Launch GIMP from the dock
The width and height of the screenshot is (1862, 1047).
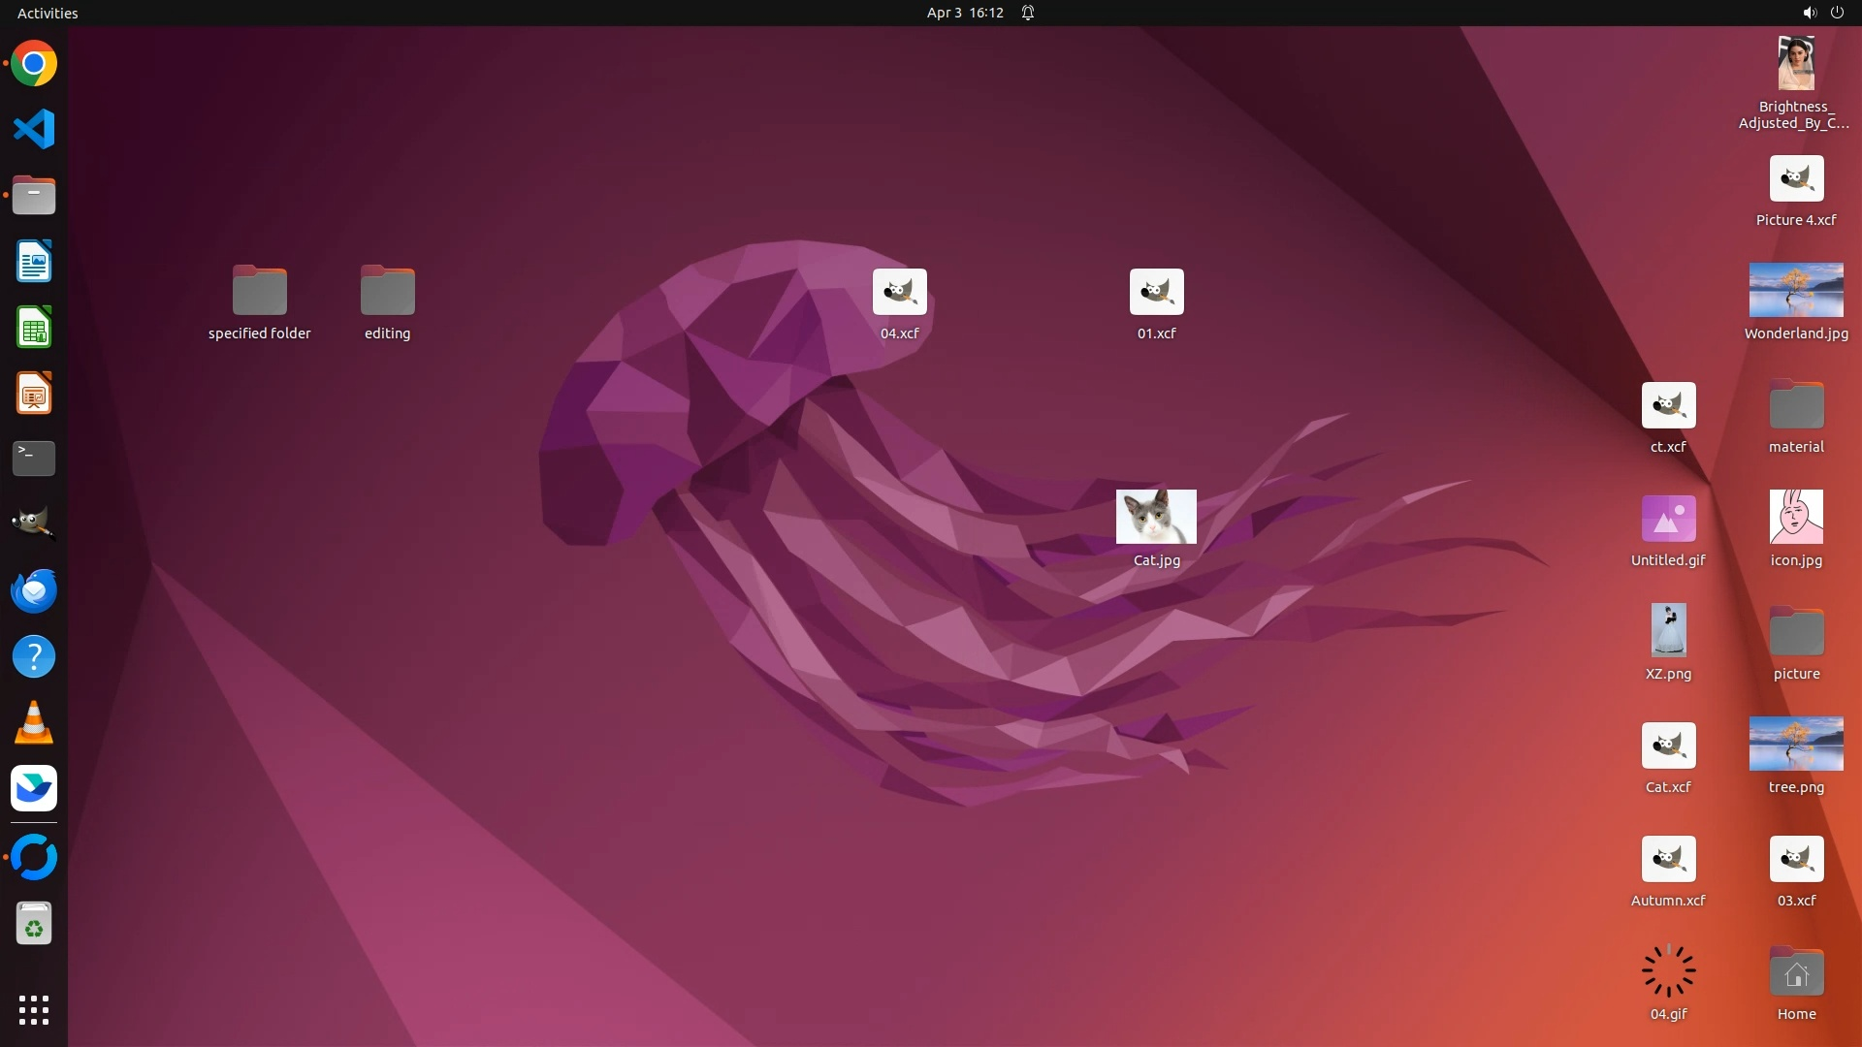pos(34,523)
